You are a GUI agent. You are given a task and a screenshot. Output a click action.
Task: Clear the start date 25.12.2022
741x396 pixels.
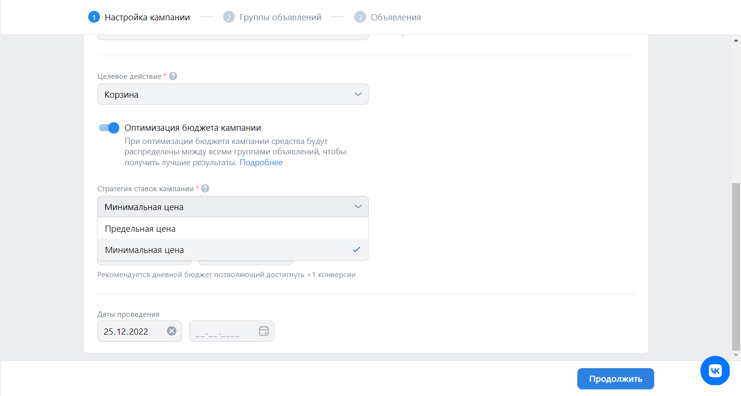pos(172,331)
